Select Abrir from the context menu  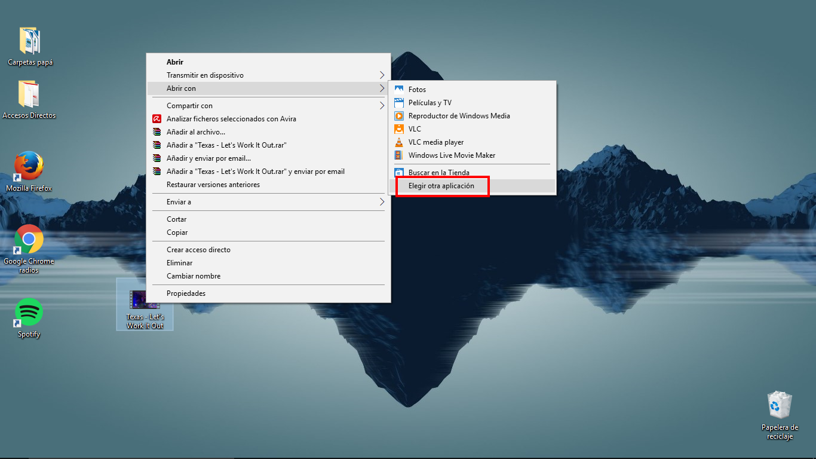click(174, 62)
